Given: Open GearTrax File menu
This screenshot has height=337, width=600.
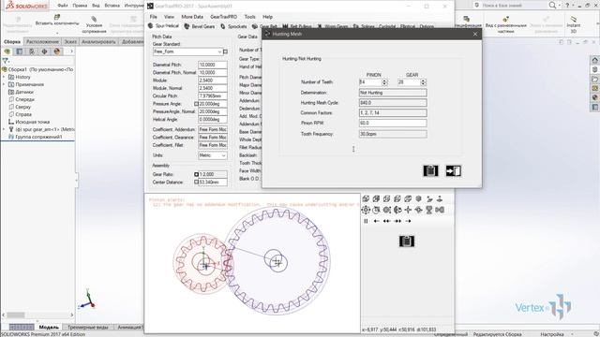Looking at the screenshot, I should pos(153,17).
